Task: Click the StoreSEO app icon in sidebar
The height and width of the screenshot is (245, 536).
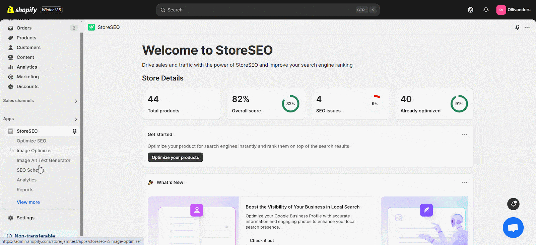Action: [x=11, y=131]
